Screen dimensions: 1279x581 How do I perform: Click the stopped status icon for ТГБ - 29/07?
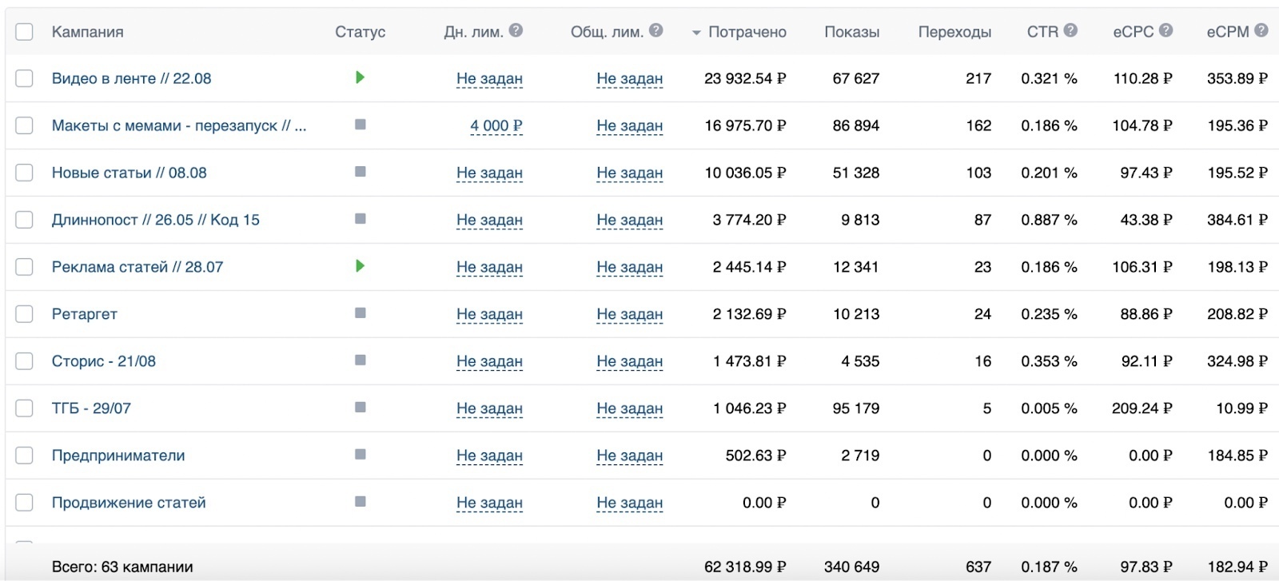click(x=361, y=408)
